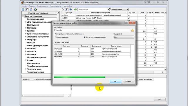Image resolution: width=188 pixels, height=106 pixels.
Task: Select the Тарифы на операции tree item
Action: (x=37, y=66)
